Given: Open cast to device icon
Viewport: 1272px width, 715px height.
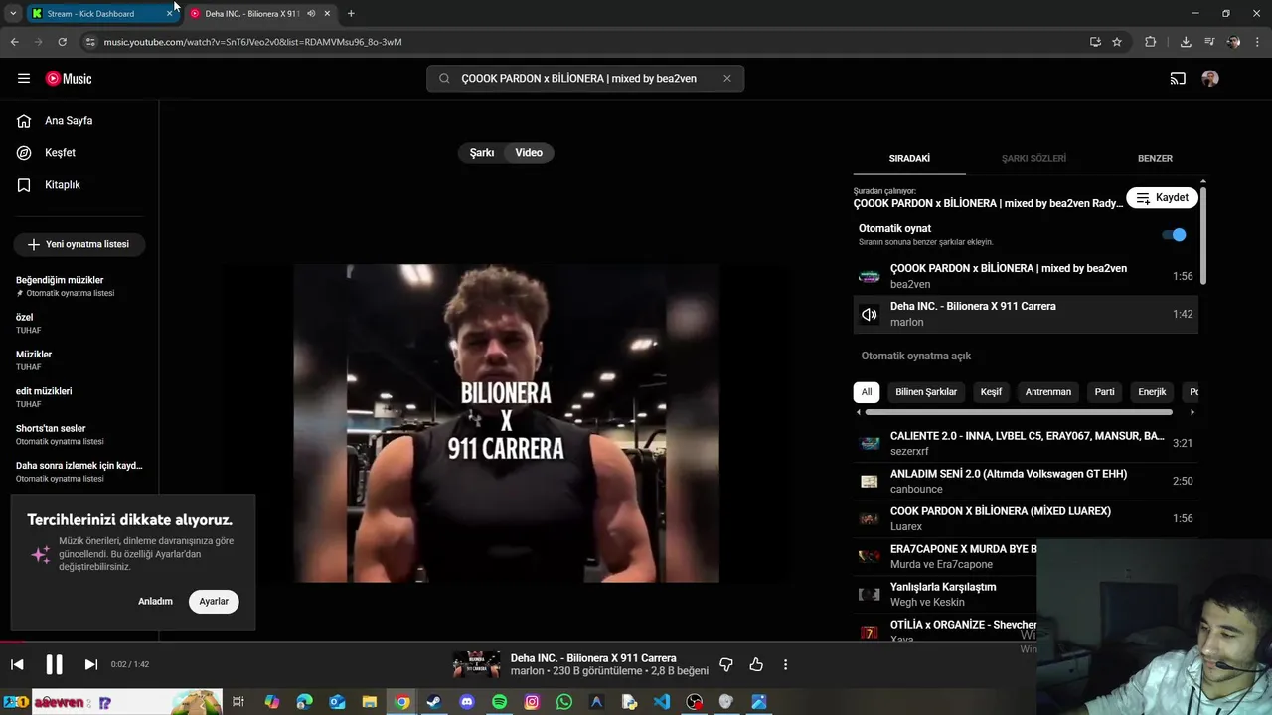Looking at the screenshot, I should pyautogui.click(x=1178, y=79).
